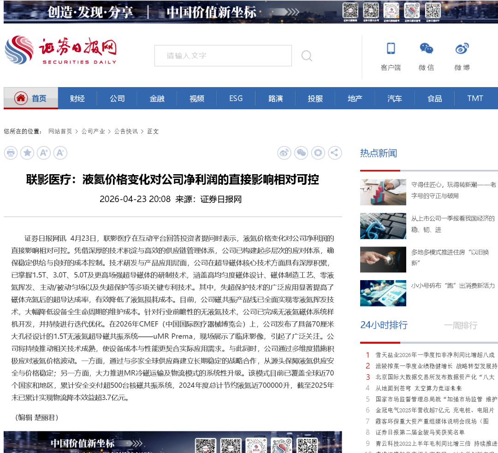Click the home icon next to 首页

[x=21, y=98]
